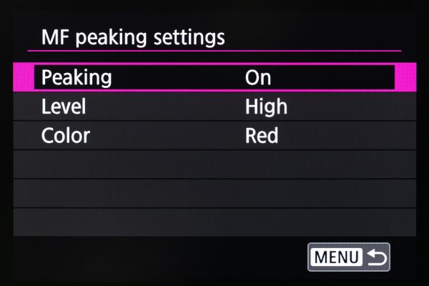Viewport: 429px width, 286px height.
Task: Click the magenta left edge of Peaking row
Action: pyautogui.click(x=24, y=77)
